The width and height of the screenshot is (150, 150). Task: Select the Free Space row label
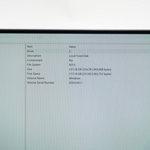click(34, 74)
